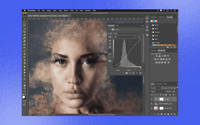Expand the Basics gradient folder
Image resolution: width=200 pixels, height=125 pixels.
coord(151,25)
